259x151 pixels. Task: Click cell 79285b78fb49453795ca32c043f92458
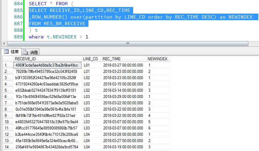pyautogui.click(x=47, y=72)
